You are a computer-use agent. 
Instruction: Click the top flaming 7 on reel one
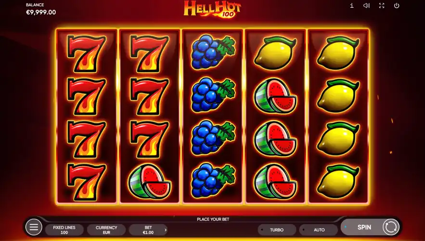[x=87, y=53]
